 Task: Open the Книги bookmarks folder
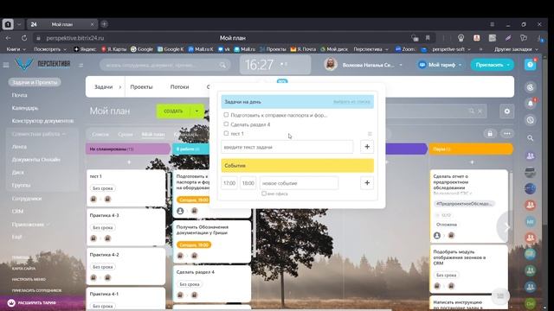16,49
